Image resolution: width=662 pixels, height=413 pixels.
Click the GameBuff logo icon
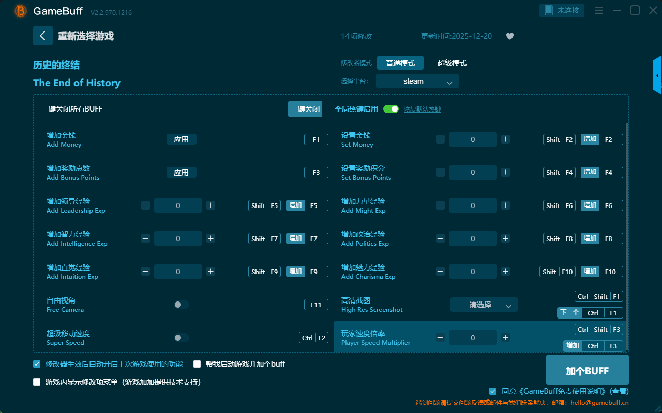(21, 11)
